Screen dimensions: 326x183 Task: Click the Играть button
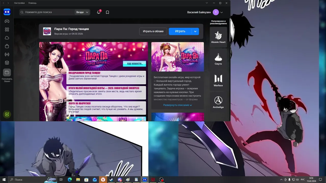click(180, 31)
